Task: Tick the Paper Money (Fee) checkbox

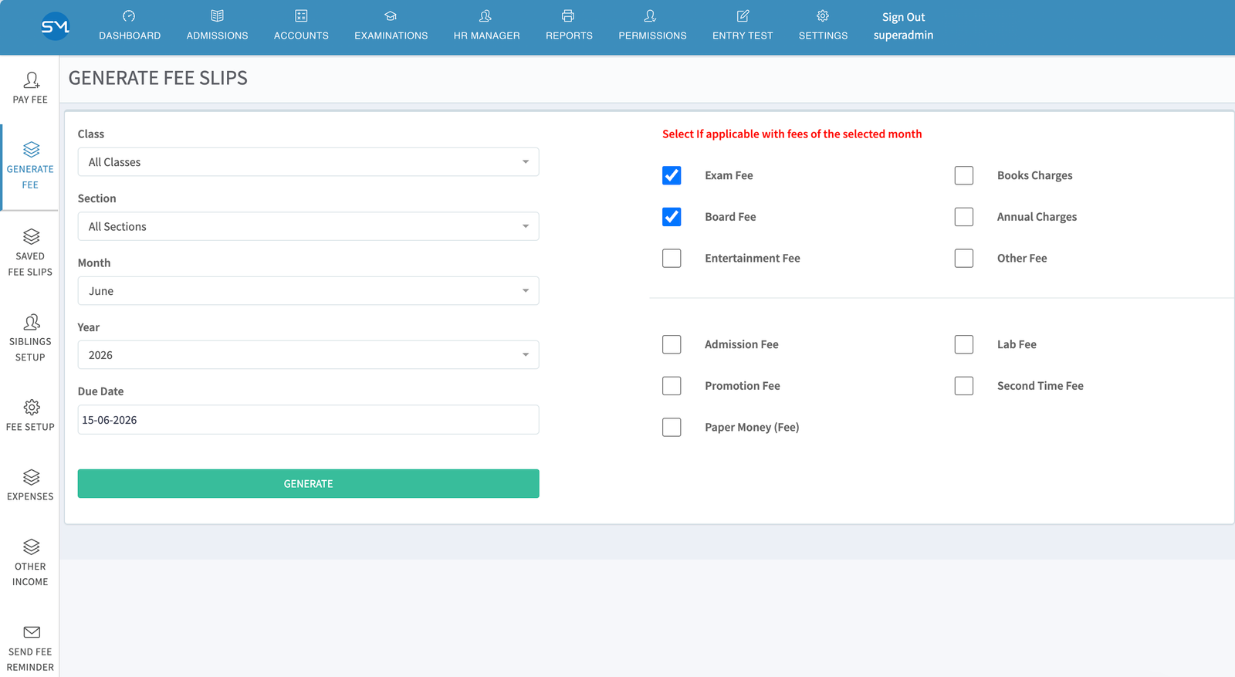Action: [x=672, y=427]
